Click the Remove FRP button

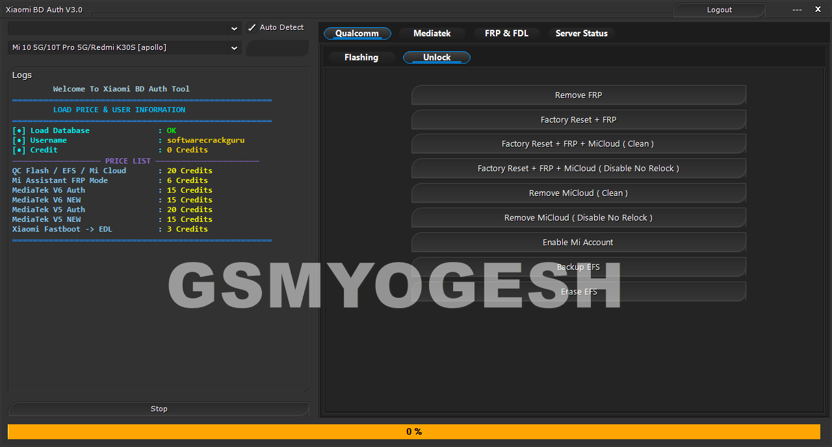point(578,95)
